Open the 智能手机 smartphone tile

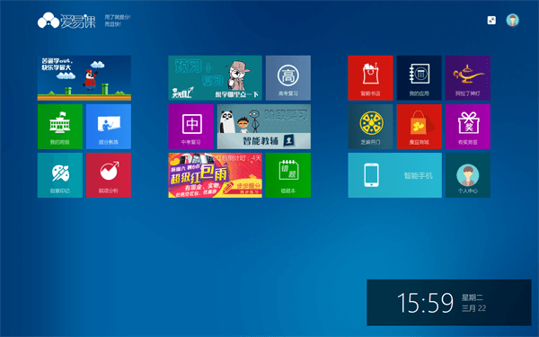click(395, 175)
